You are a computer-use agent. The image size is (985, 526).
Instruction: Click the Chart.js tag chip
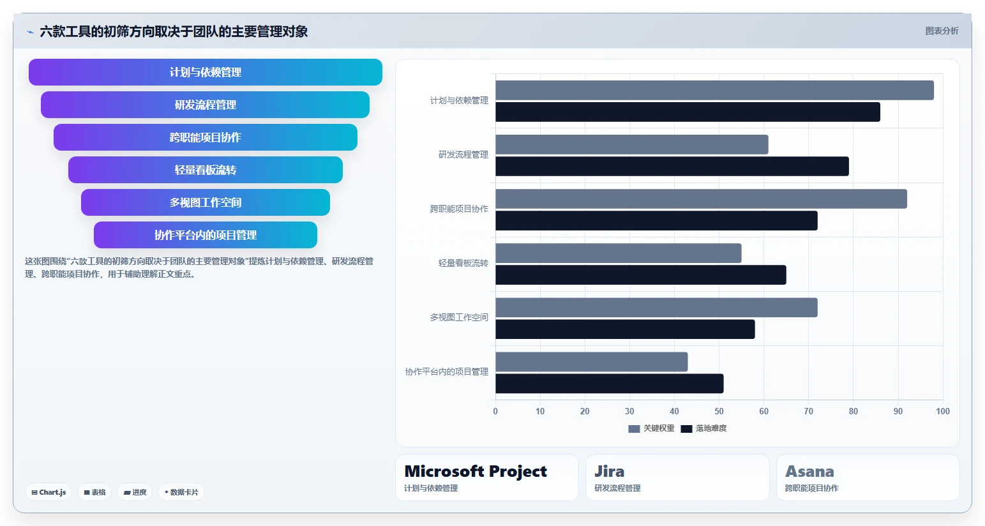(x=49, y=492)
